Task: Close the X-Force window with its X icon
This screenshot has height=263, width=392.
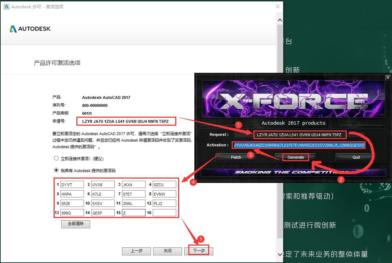Action: (388, 77)
